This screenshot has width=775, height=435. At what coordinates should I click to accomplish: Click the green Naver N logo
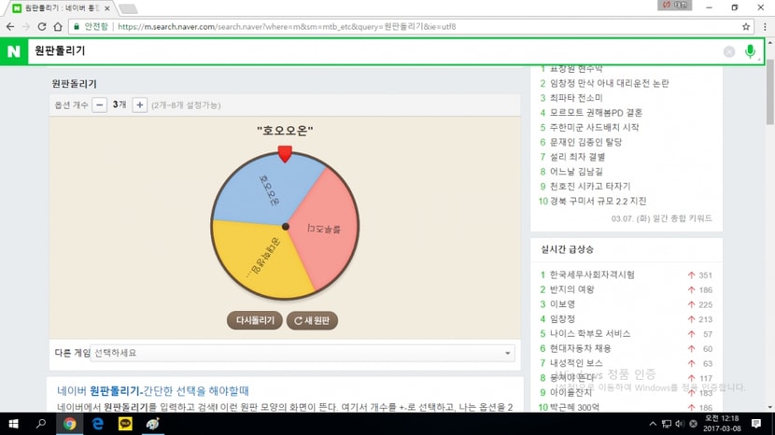[x=14, y=51]
